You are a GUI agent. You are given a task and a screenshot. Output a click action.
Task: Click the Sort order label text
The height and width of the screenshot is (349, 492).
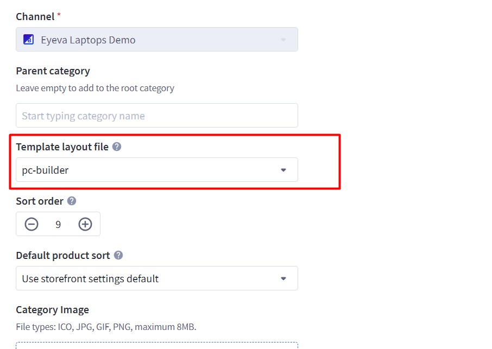point(40,201)
